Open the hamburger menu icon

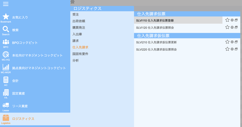6,4
